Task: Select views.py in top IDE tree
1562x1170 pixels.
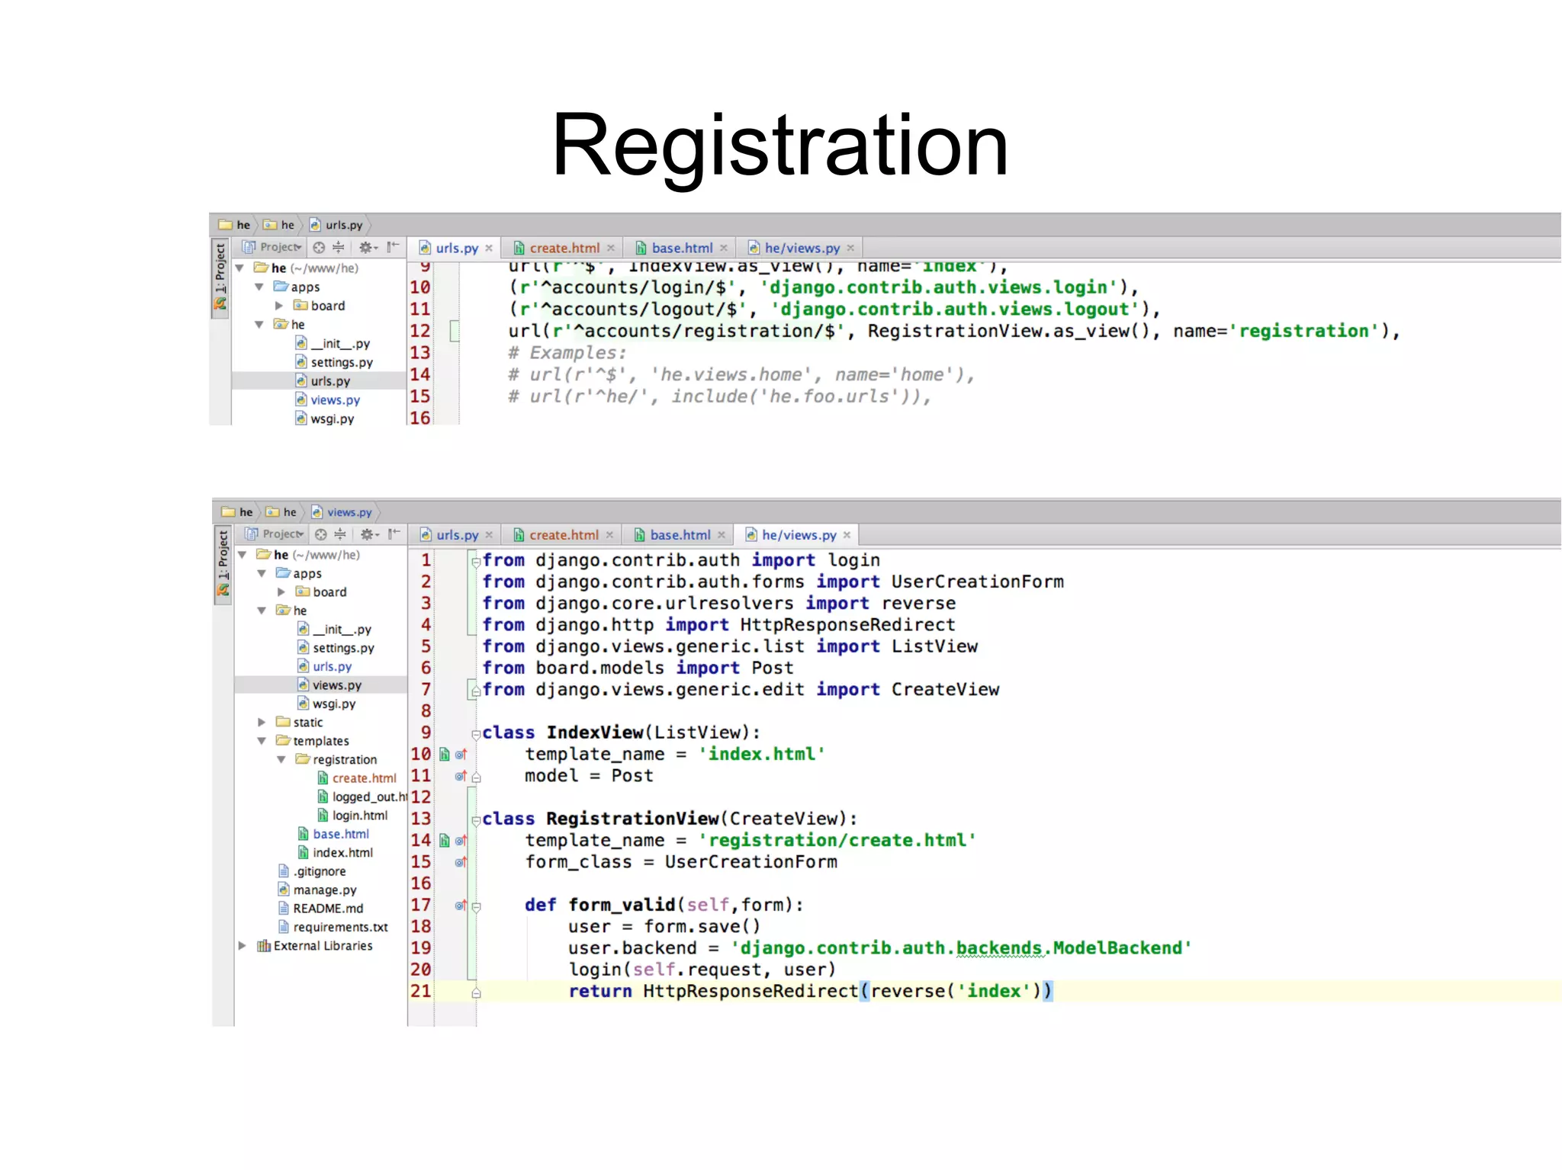Action: [327, 400]
